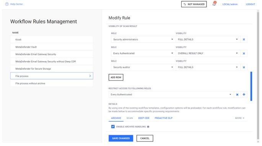The height and width of the screenshot is (146, 262).
Task: Select the MetaDefender Vault rule
Action: tap(52, 47)
